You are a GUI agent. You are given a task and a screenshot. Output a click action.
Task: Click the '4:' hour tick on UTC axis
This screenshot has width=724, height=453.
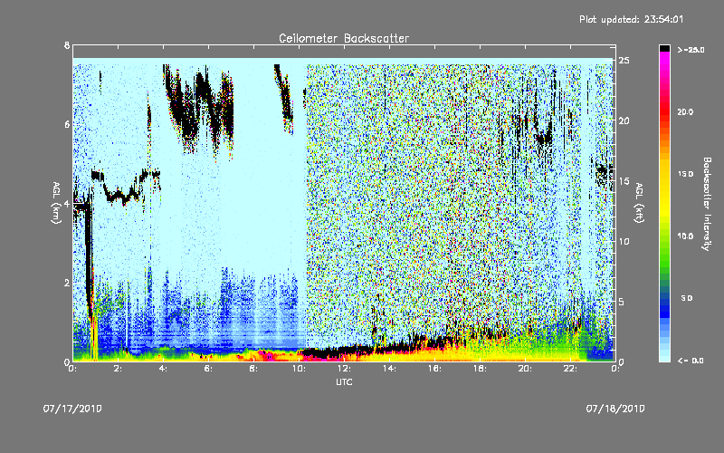point(164,369)
